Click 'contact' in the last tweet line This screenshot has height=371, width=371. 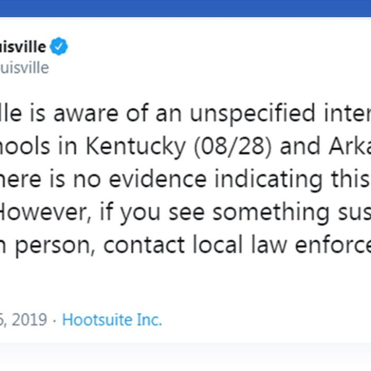[x=144, y=245]
